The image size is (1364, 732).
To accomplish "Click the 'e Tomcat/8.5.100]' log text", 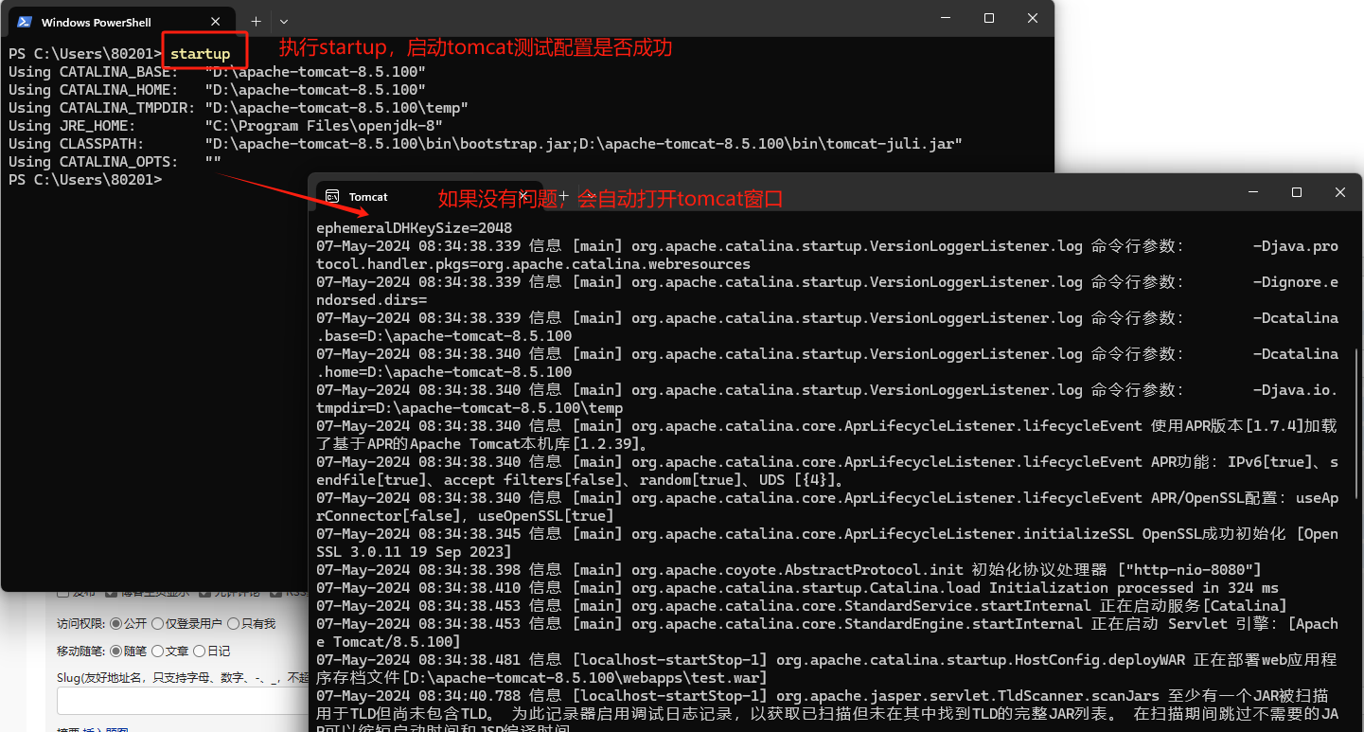I will (x=388, y=642).
